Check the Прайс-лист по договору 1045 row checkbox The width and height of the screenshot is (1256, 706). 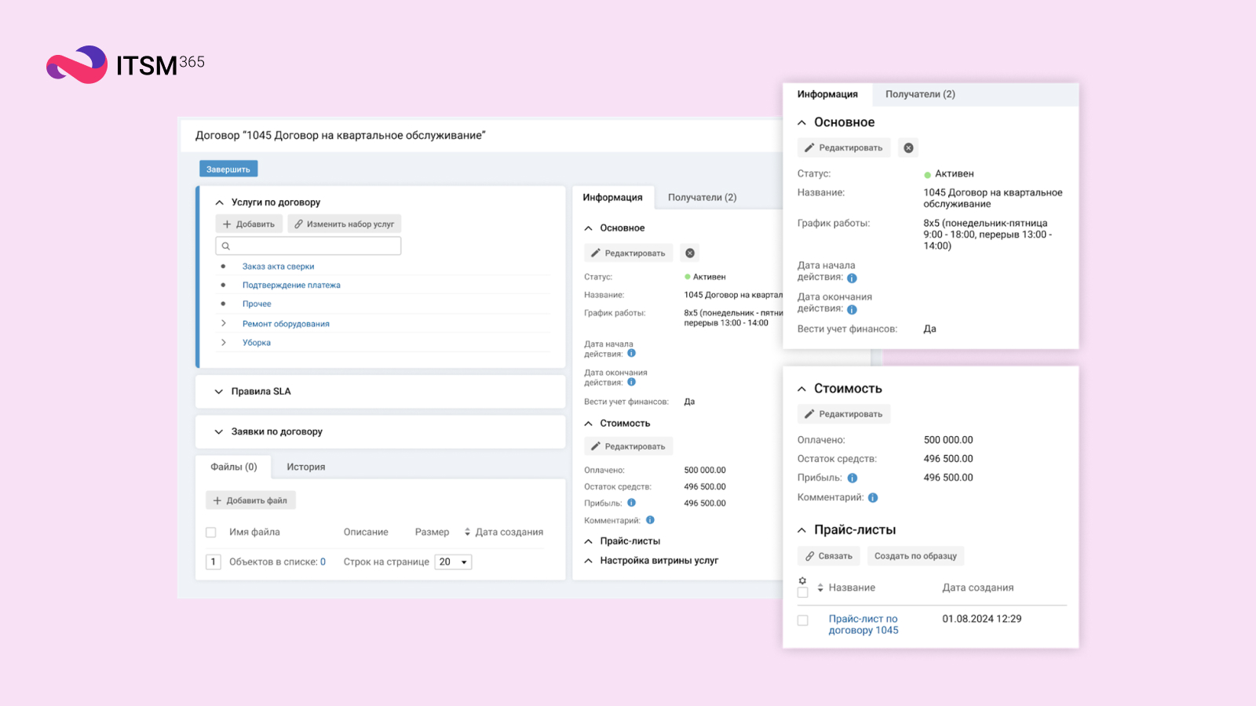(x=802, y=620)
